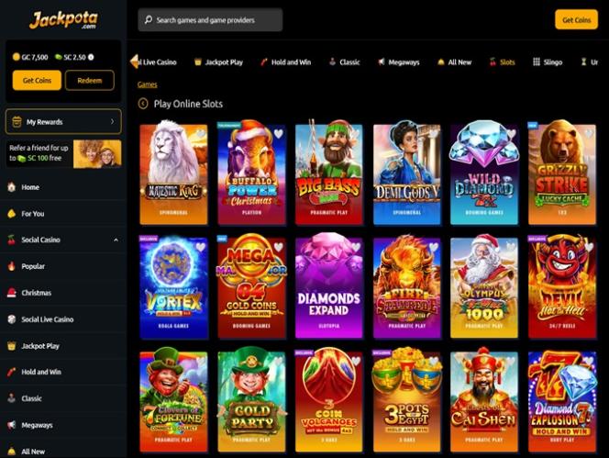Image resolution: width=609 pixels, height=458 pixels.
Task: Click the Games breadcrumb link
Action: pos(147,84)
